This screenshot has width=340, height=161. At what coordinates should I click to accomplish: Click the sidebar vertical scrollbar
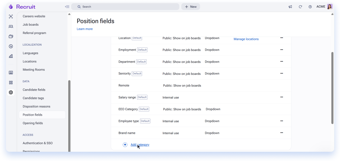[x=69, y=116]
